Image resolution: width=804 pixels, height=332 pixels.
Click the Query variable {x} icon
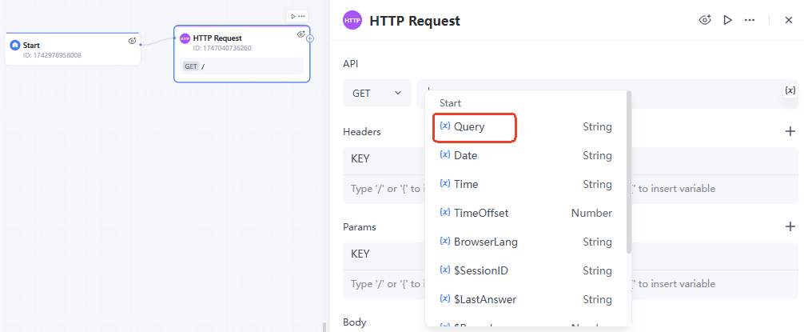[x=445, y=126]
